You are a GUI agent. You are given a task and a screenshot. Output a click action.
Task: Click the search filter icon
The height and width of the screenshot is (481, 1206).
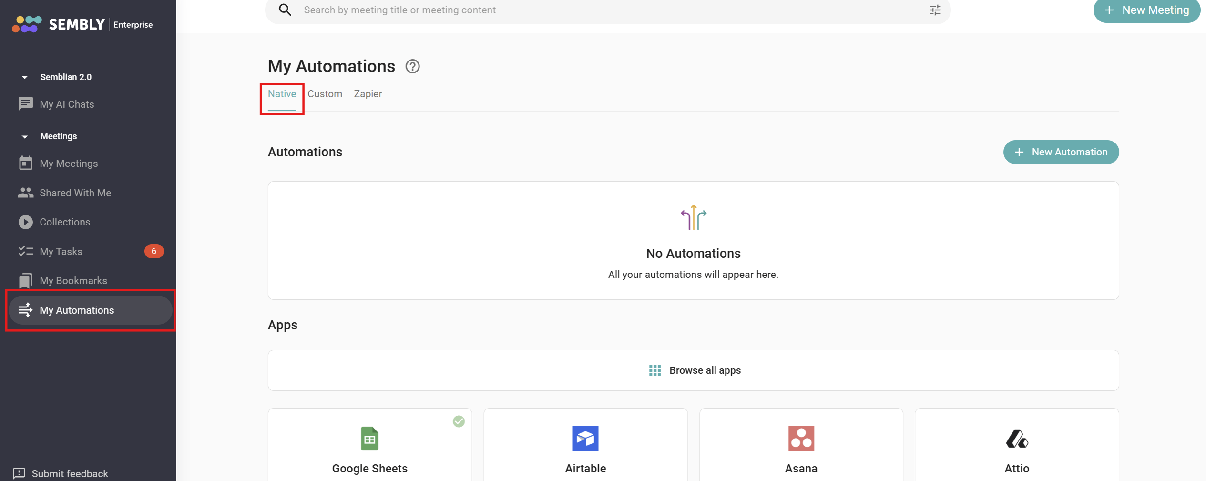pyautogui.click(x=935, y=10)
